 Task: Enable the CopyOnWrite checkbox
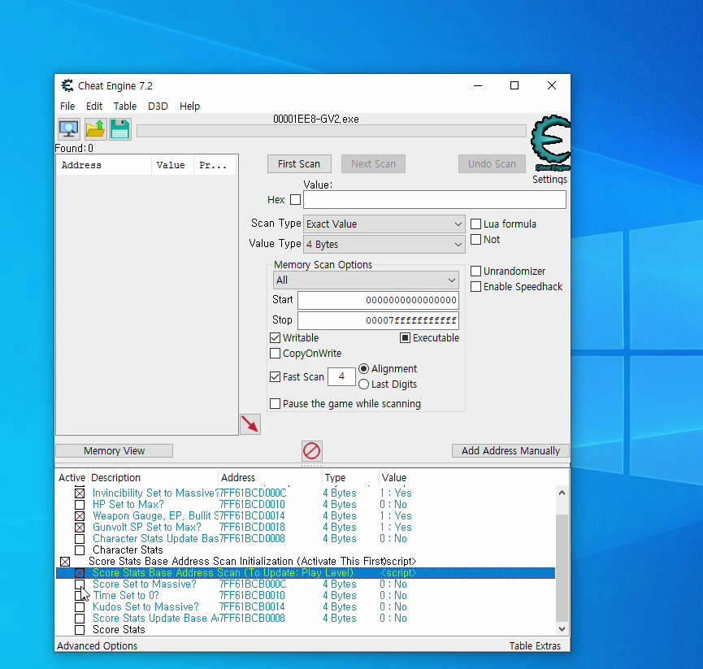(275, 354)
